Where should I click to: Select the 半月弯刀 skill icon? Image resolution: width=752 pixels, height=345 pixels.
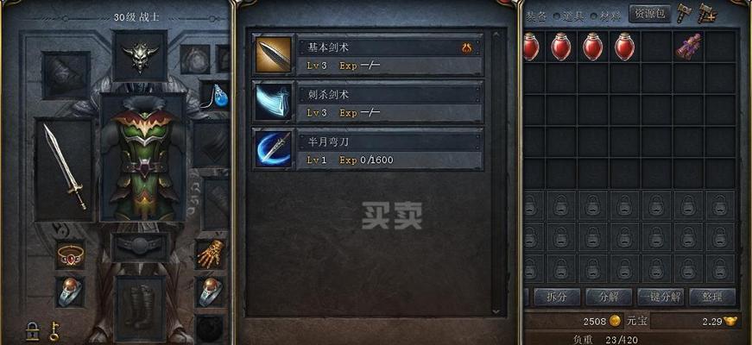(274, 149)
